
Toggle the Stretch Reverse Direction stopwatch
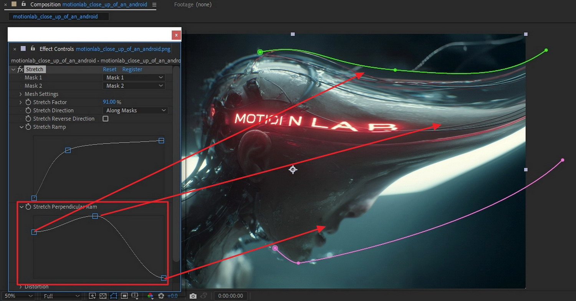click(28, 119)
